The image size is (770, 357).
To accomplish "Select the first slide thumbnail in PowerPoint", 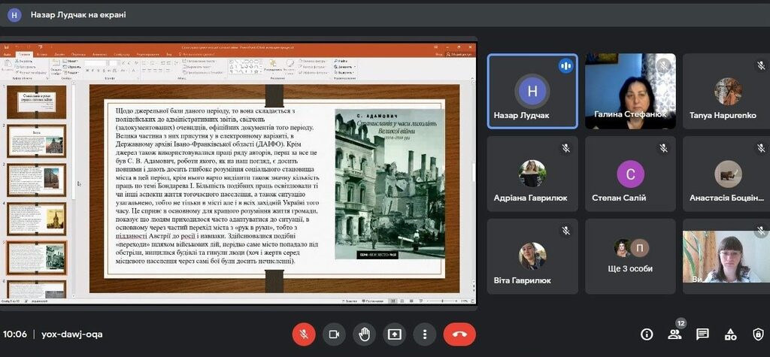I will coord(37,101).
